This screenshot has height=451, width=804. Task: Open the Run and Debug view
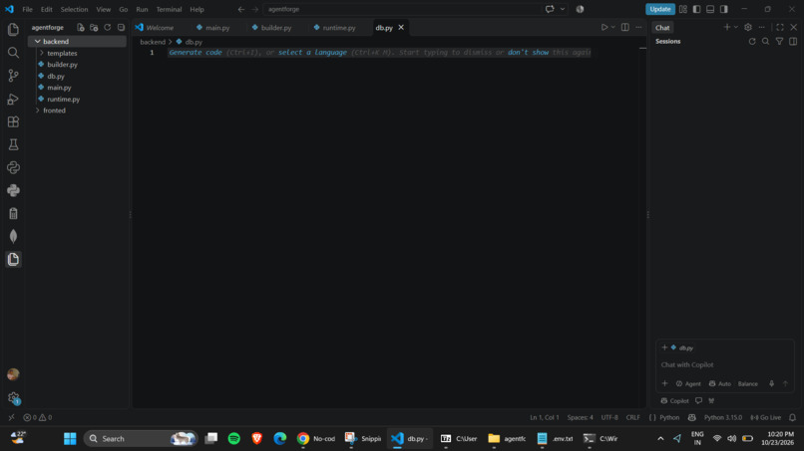pyautogui.click(x=13, y=99)
